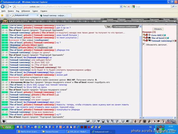Click chat scrollbar down arrow

tap(140, 118)
